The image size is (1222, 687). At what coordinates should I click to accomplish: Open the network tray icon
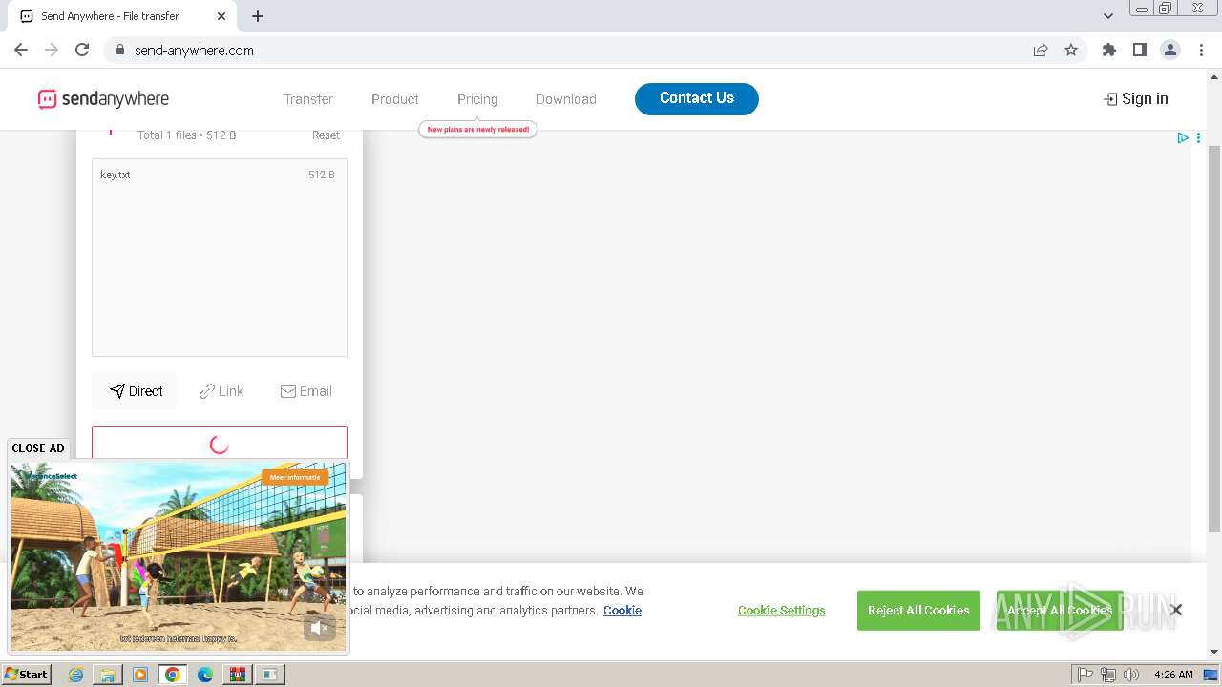(1108, 675)
